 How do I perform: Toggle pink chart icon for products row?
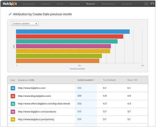(x=13, y=112)
